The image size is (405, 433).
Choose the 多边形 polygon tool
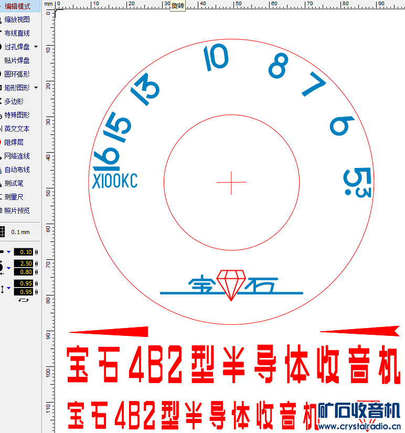[x=14, y=101]
